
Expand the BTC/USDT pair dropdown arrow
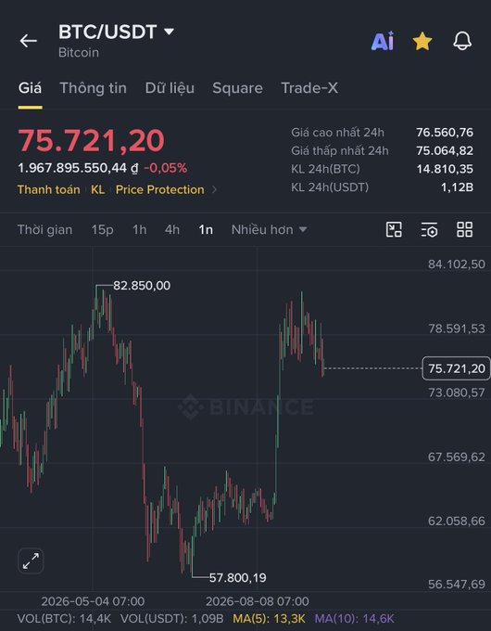coord(170,32)
